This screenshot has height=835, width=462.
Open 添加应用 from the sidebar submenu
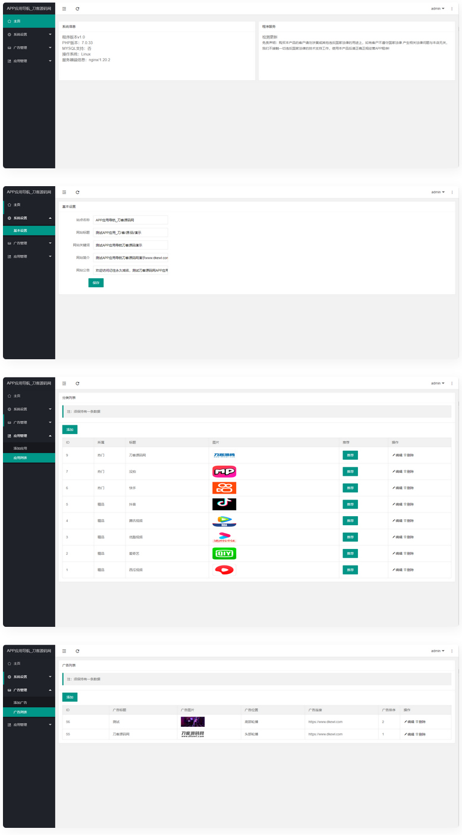coord(20,448)
